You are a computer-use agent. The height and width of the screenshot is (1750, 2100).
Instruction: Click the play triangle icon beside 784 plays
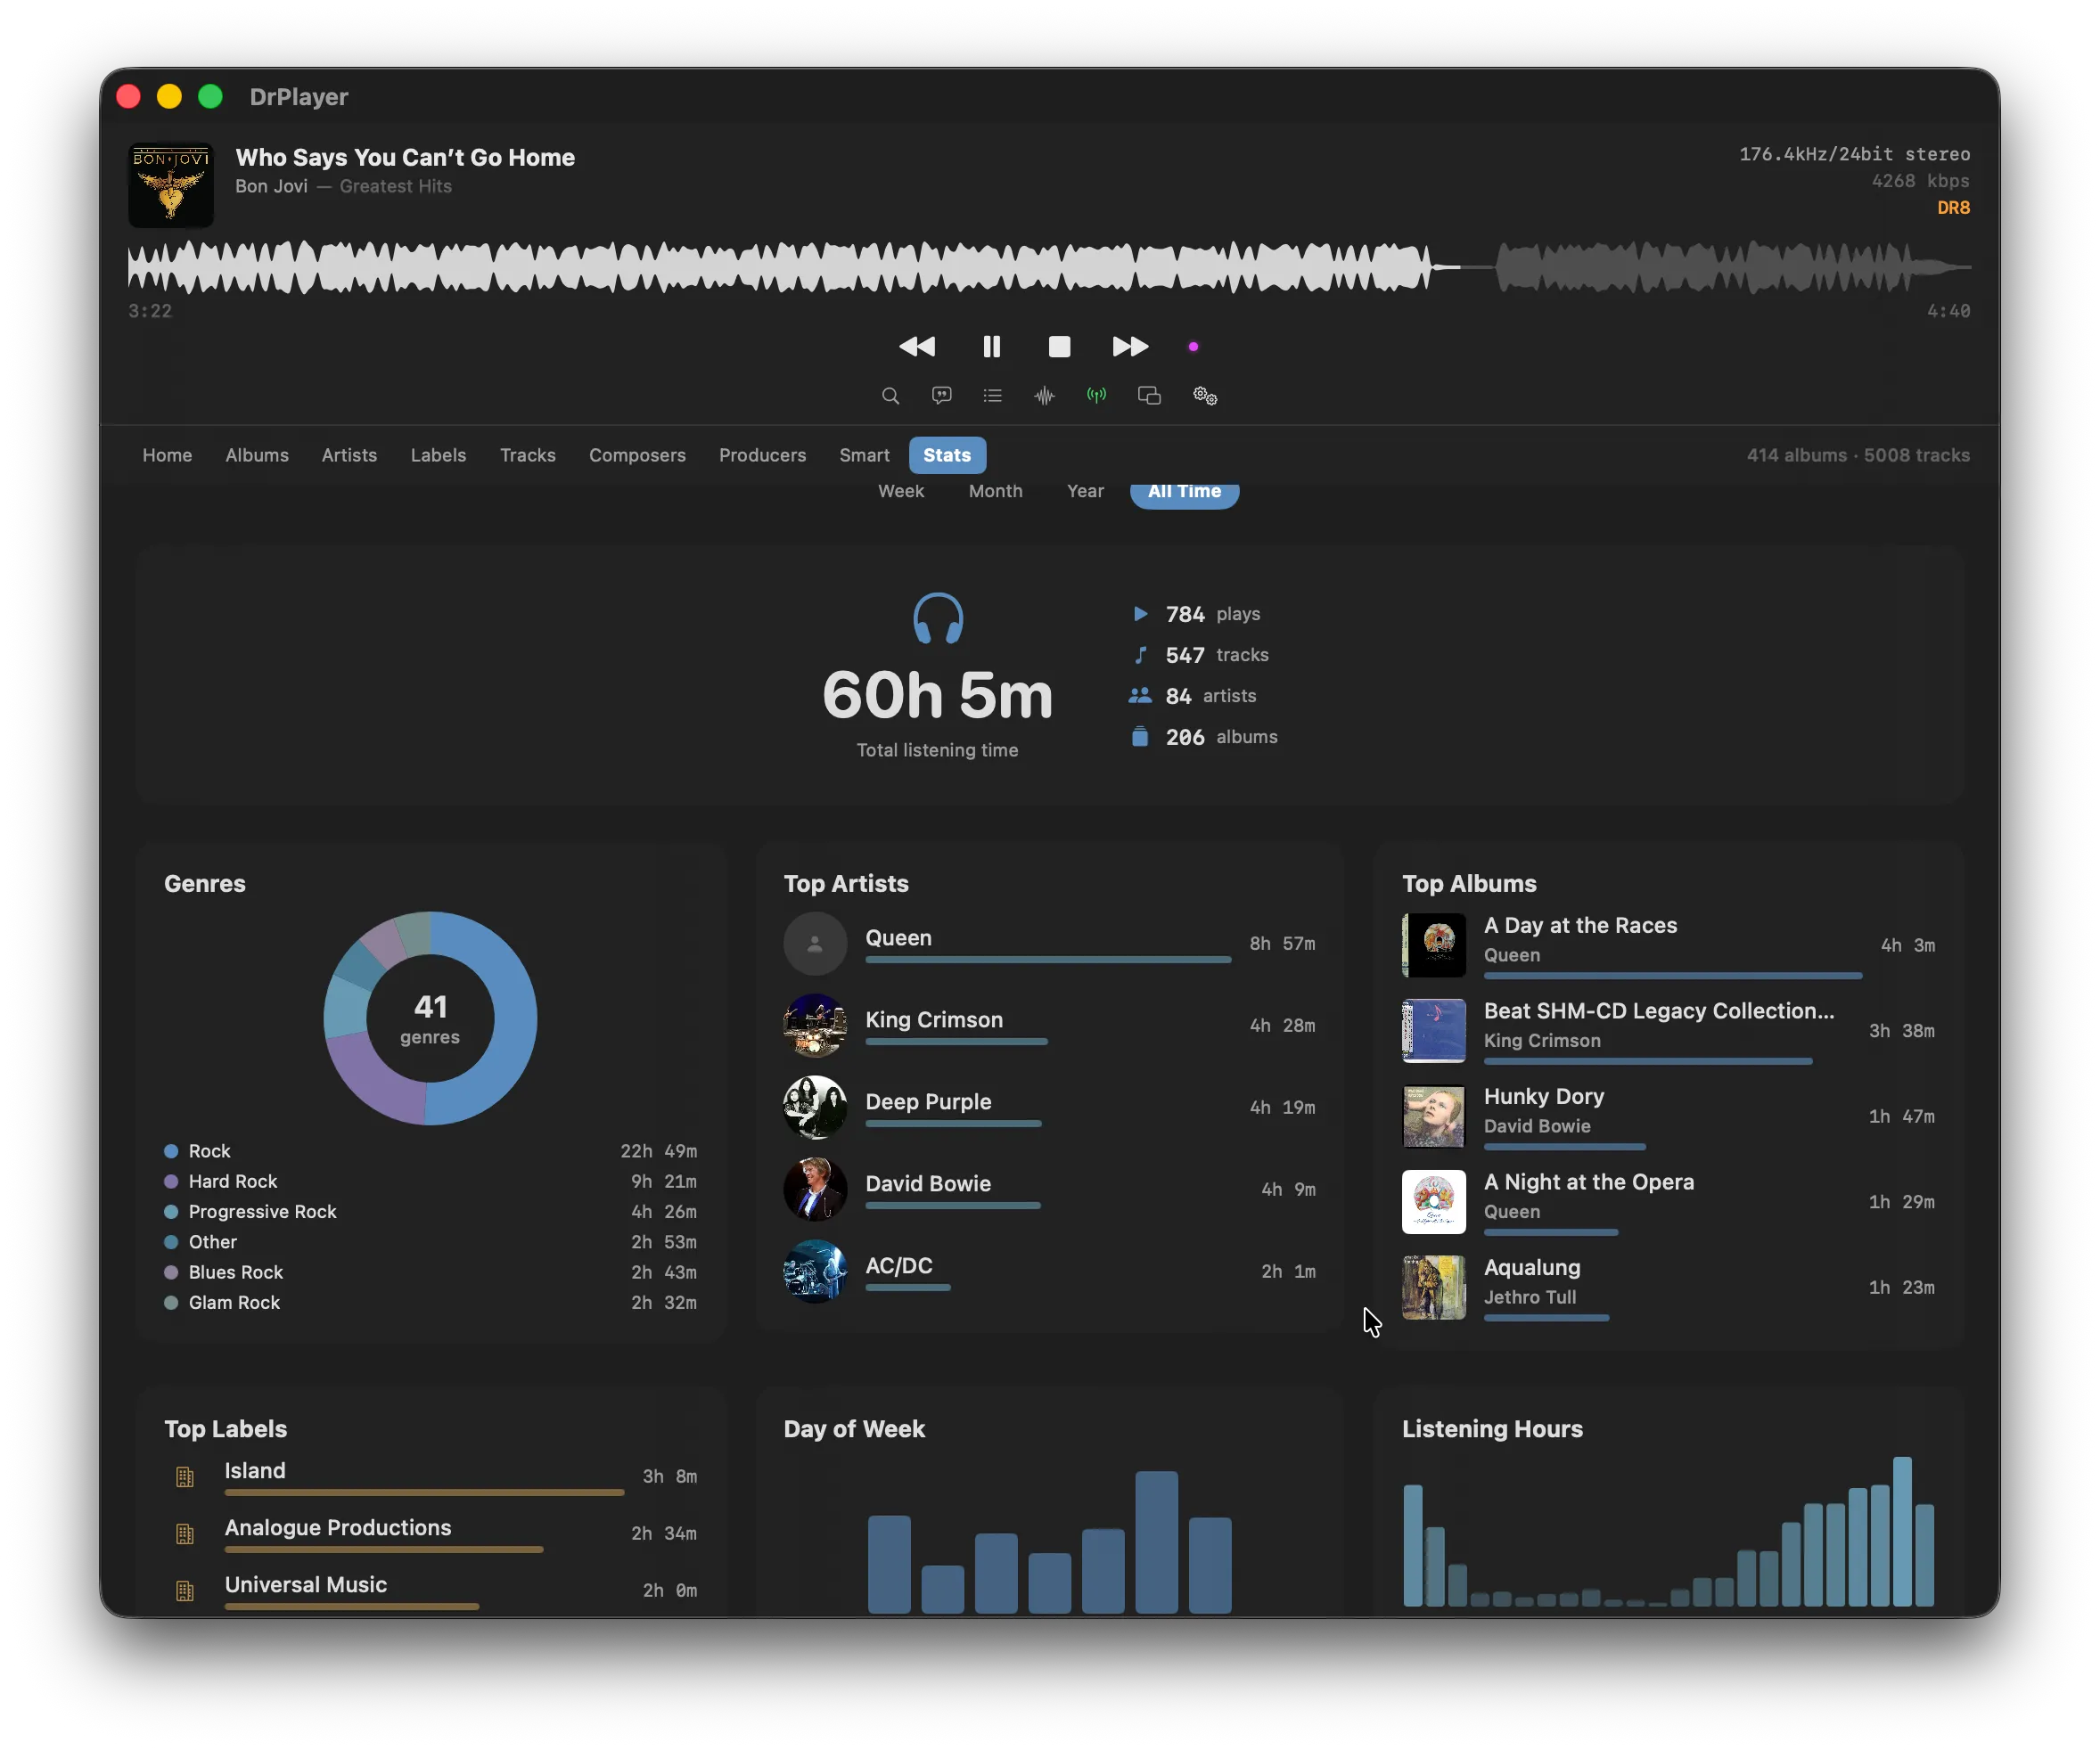click(1140, 614)
